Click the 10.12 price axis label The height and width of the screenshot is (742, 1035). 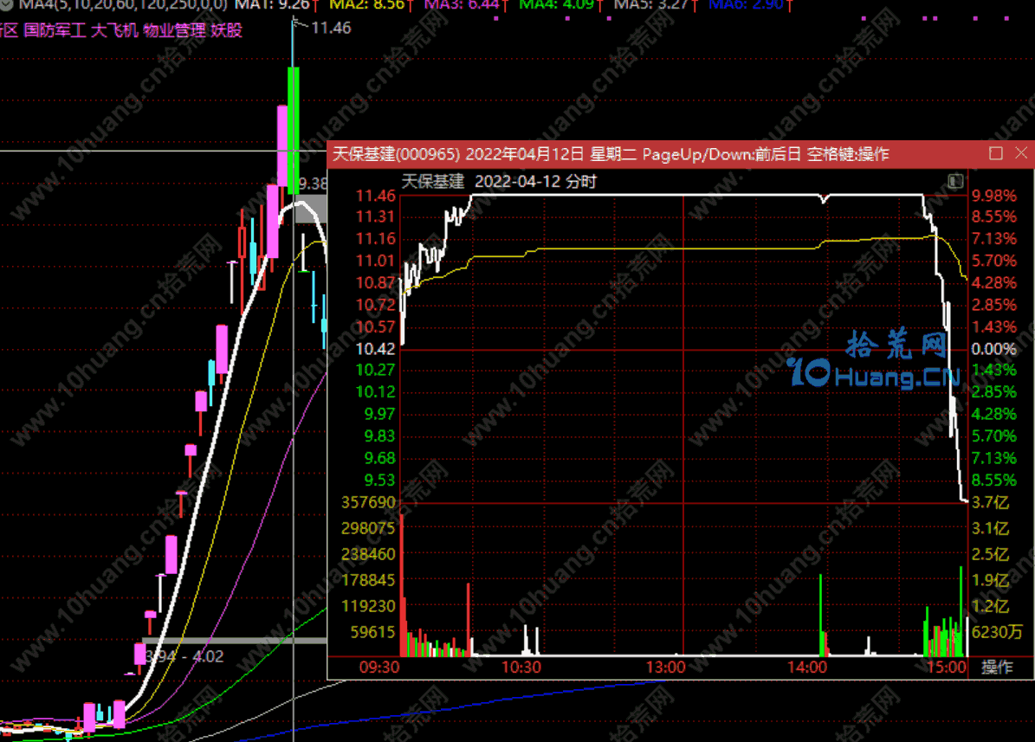tap(376, 392)
